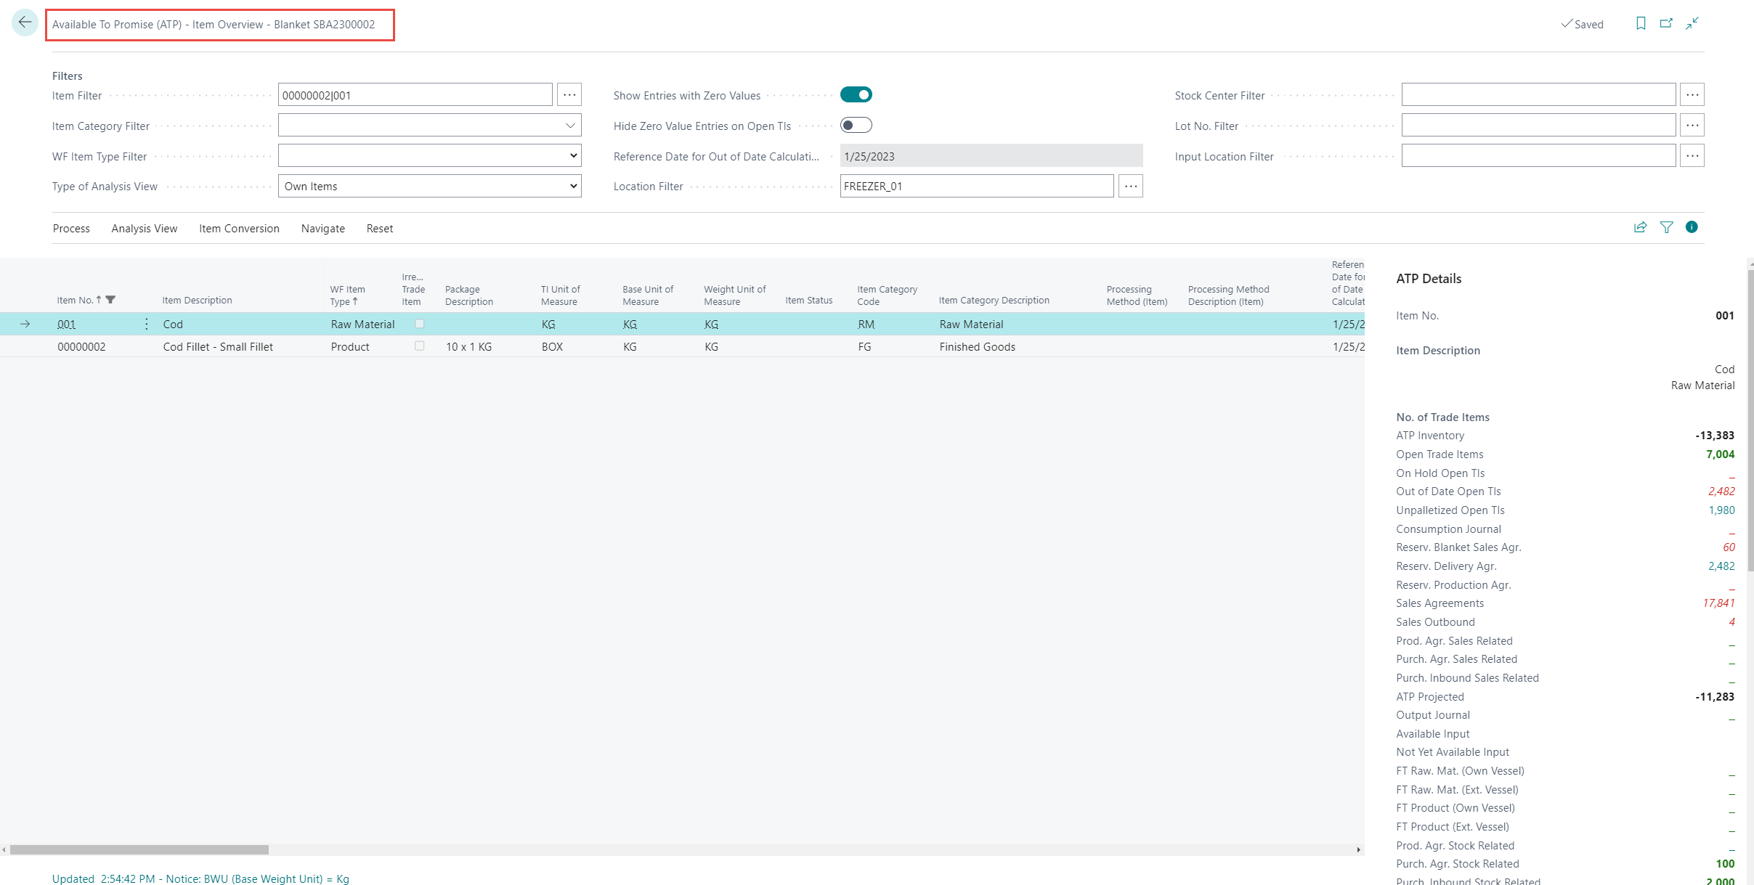This screenshot has height=885, width=1754.
Task: Click the collapse page arrows icon
Action: click(1692, 23)
